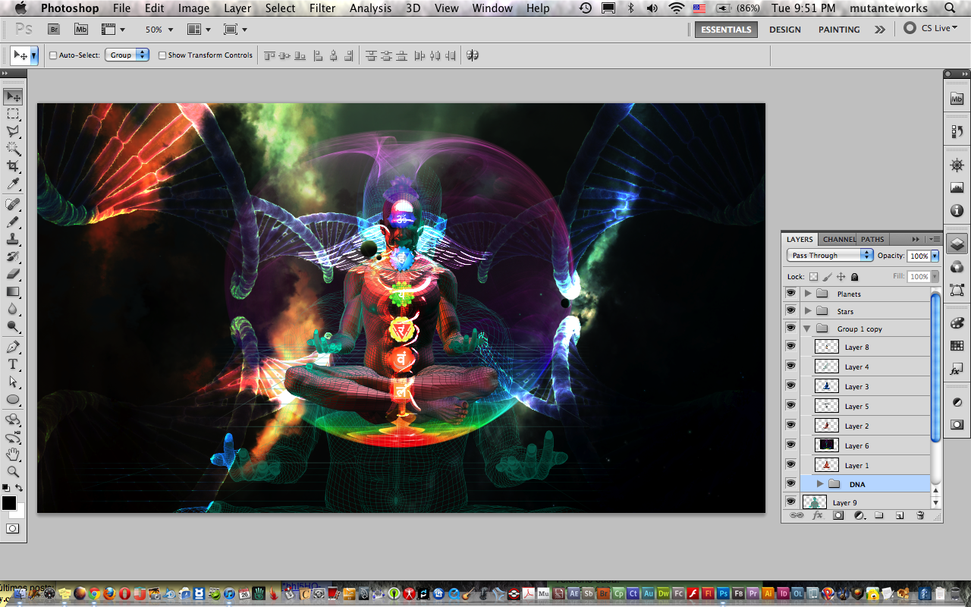Select the Brush tool
This screenshot has width=971, height=607.
[13, 222]
